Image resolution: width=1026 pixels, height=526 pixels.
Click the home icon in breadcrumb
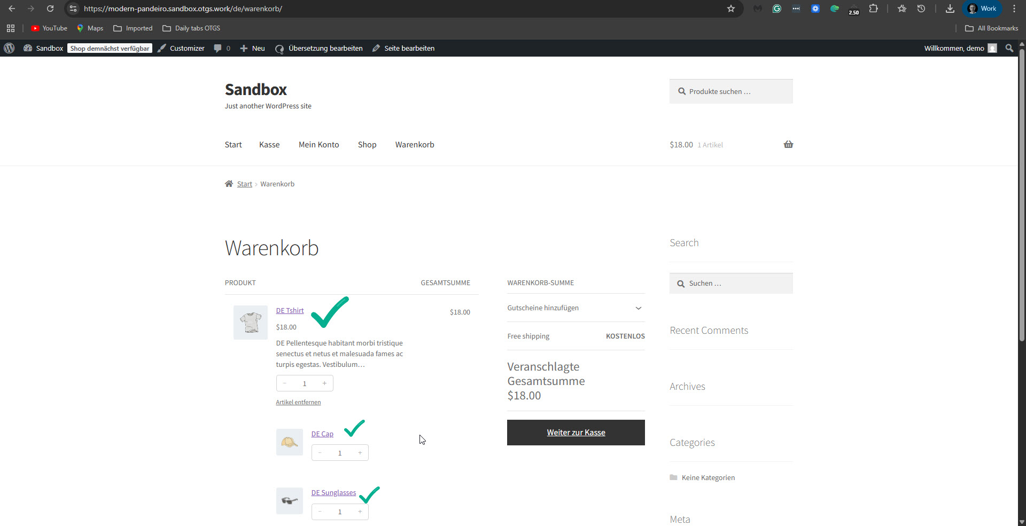[229, 184]
